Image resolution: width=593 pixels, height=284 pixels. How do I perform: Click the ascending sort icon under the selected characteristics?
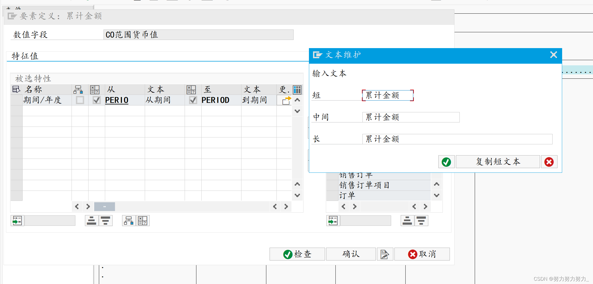pos(91,221)
